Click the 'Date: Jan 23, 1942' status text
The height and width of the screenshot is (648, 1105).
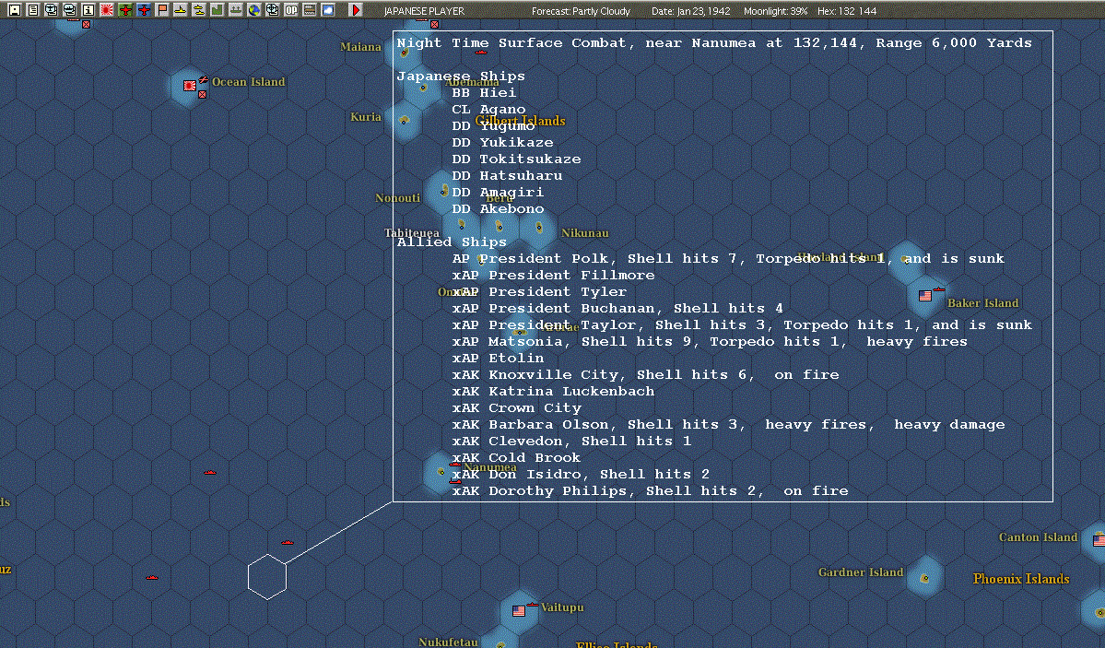[x=690, y=10]
